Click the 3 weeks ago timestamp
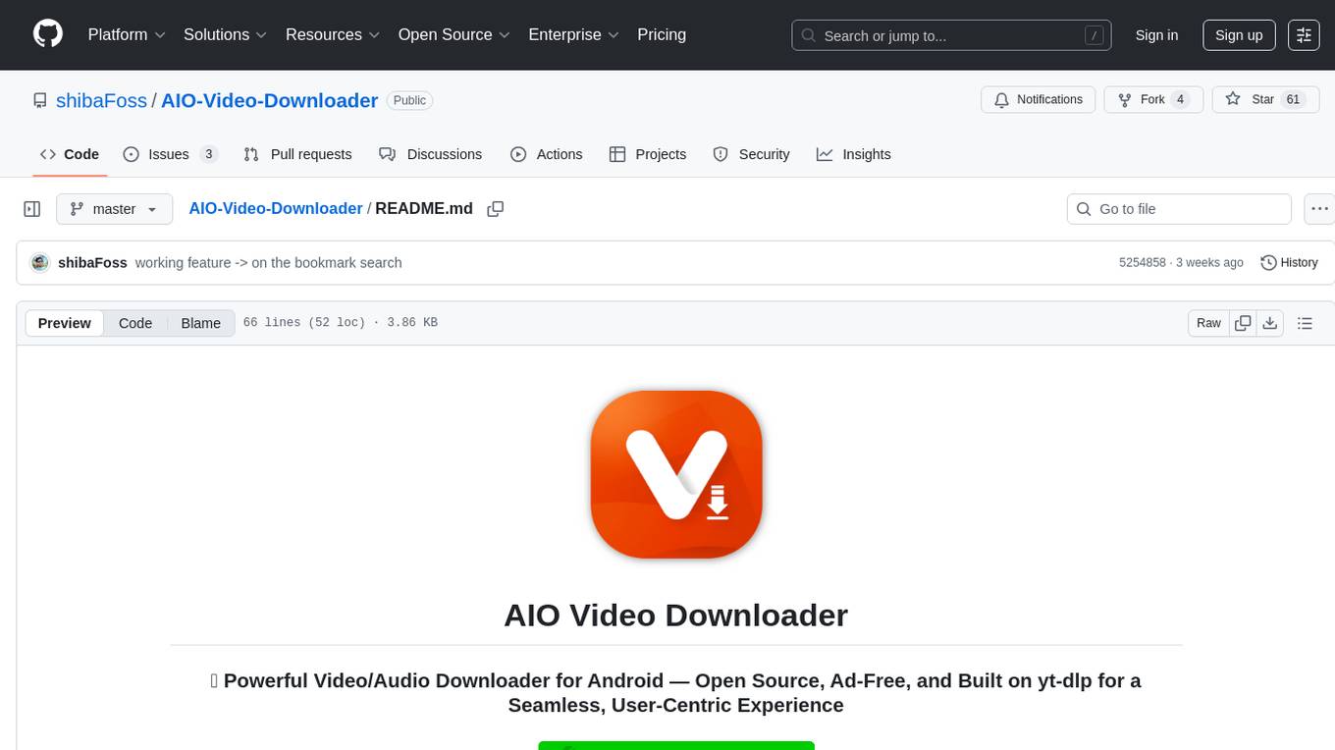This screenshot has width=1335, height=750. coord(1209,263)
